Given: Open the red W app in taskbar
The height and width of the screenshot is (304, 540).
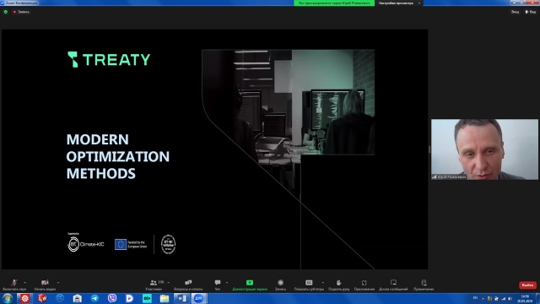Looking at the screenshot, I should pyautogui.click(x=42, y=298).
